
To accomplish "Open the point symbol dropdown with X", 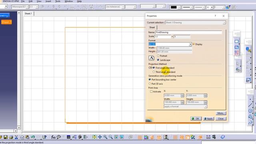I will [212, 7].
